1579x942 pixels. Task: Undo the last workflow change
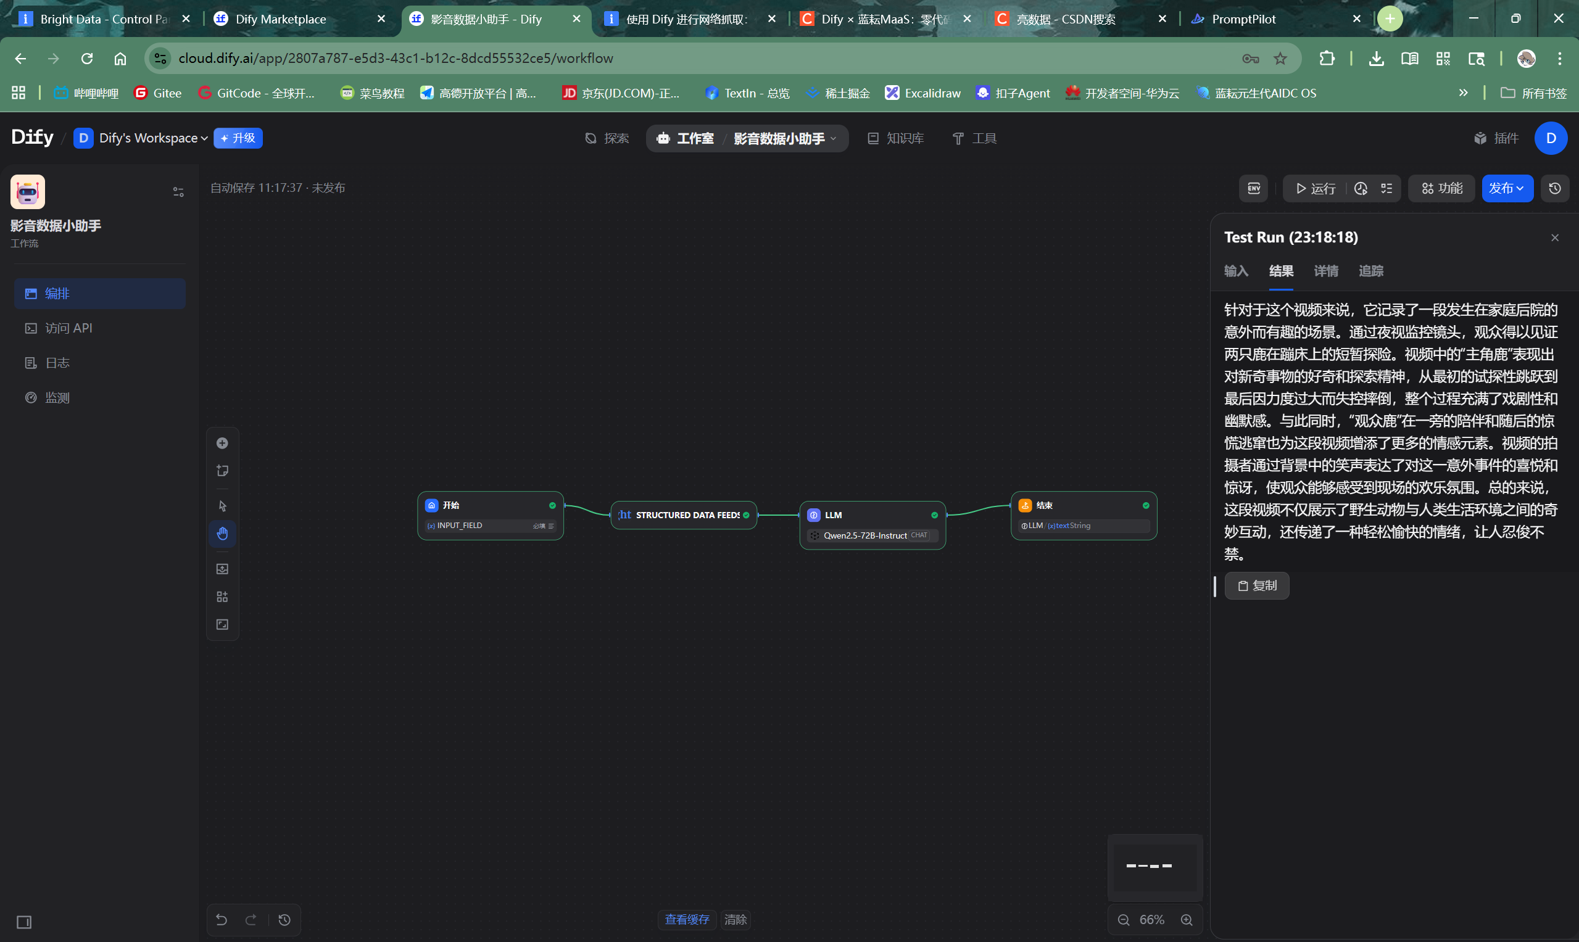click(222, 919)
